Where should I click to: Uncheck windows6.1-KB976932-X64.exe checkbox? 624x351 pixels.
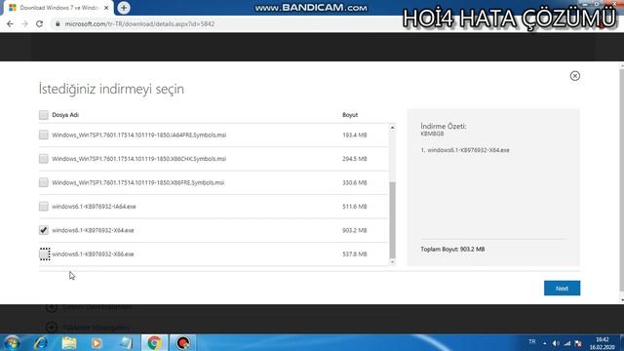click(43, 230)
